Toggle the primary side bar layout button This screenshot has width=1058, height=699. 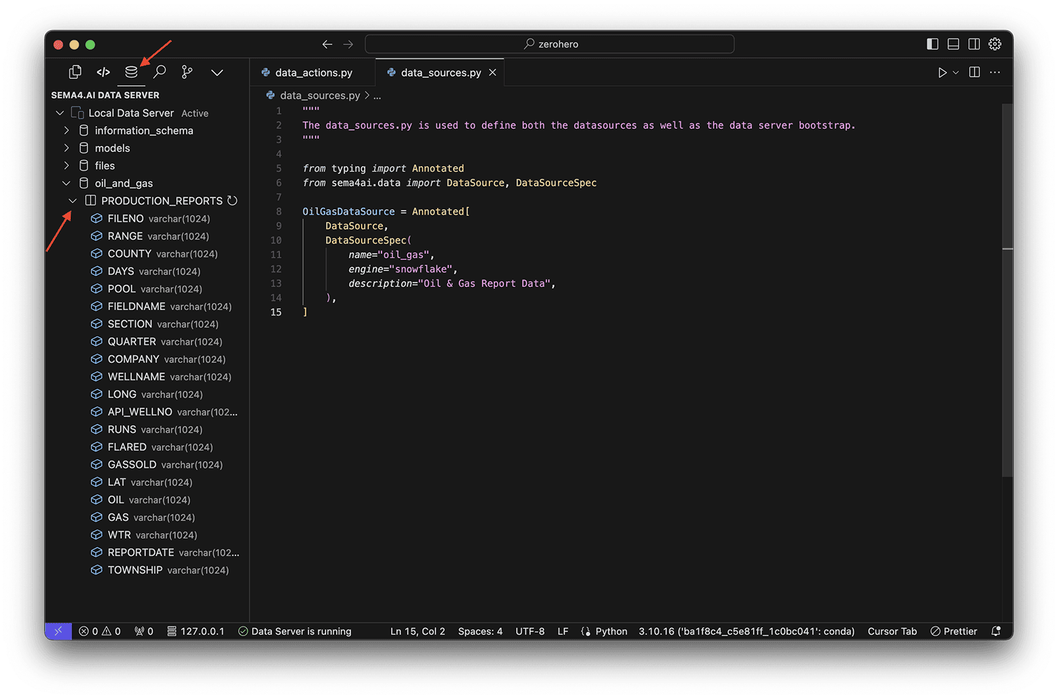[932, 44]
